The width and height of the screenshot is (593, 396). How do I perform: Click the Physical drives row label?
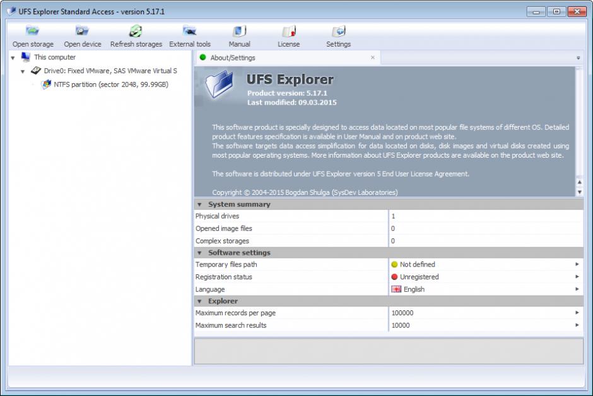click(x=217, y=216)
